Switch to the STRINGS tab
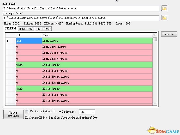180x135 pixels. pos(10,29)
